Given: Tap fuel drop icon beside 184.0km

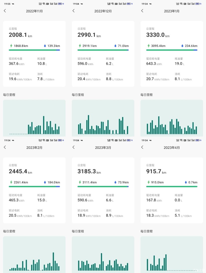Looking at the screenshot, I should (45, 182).
